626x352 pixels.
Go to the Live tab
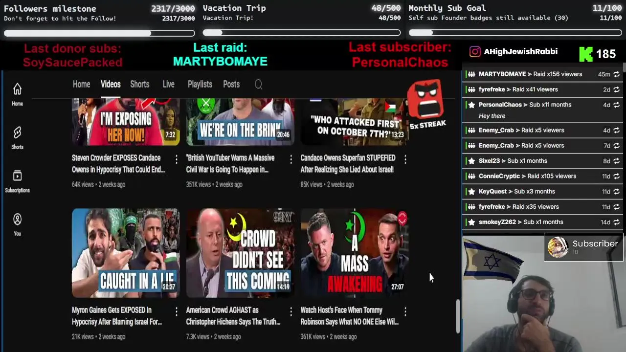click(168, 84)
